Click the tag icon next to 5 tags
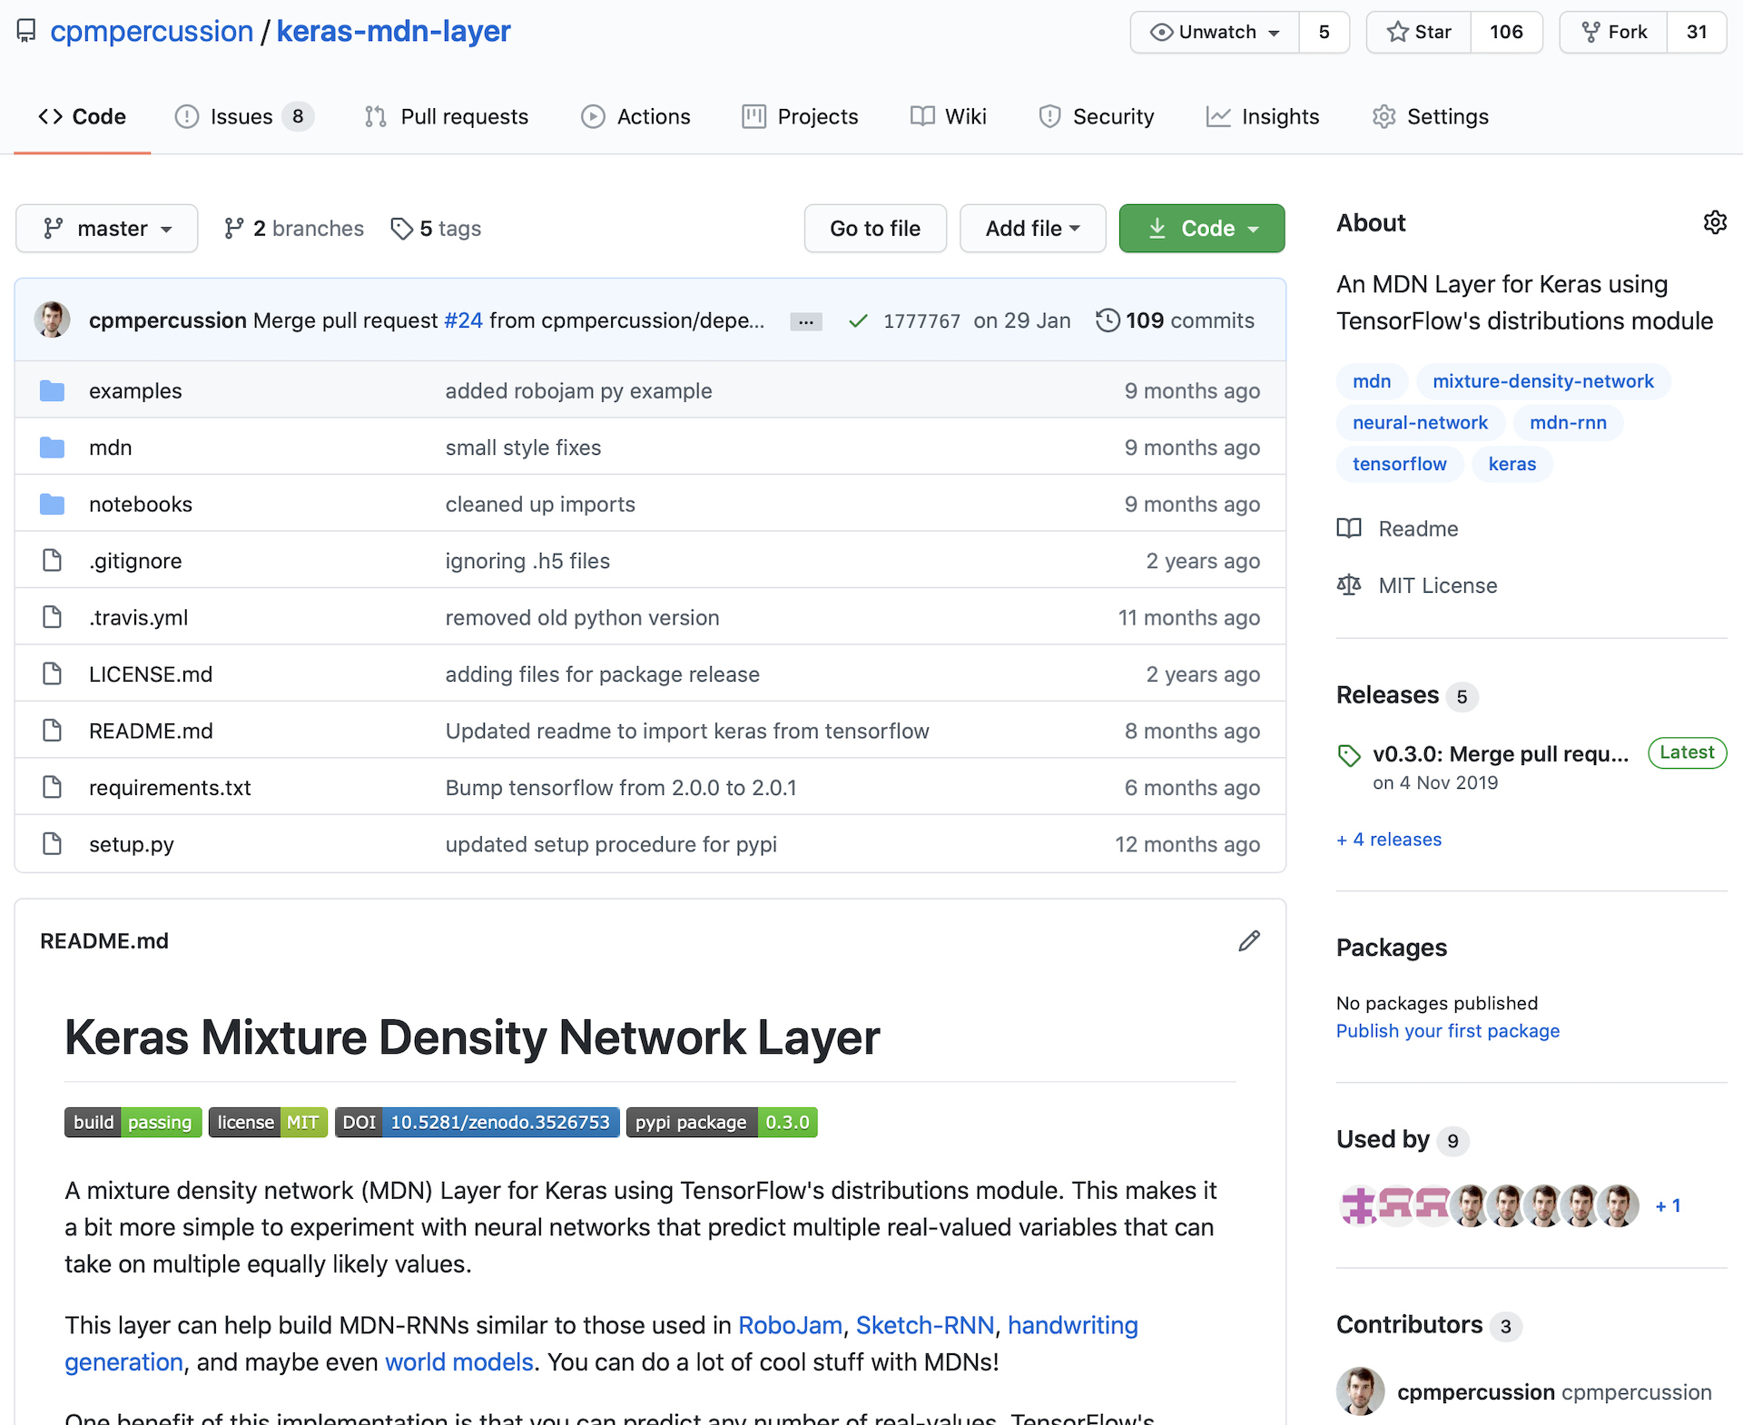Image resolution: width=1743 pixels, height=1425 pixels. (401, 229)
